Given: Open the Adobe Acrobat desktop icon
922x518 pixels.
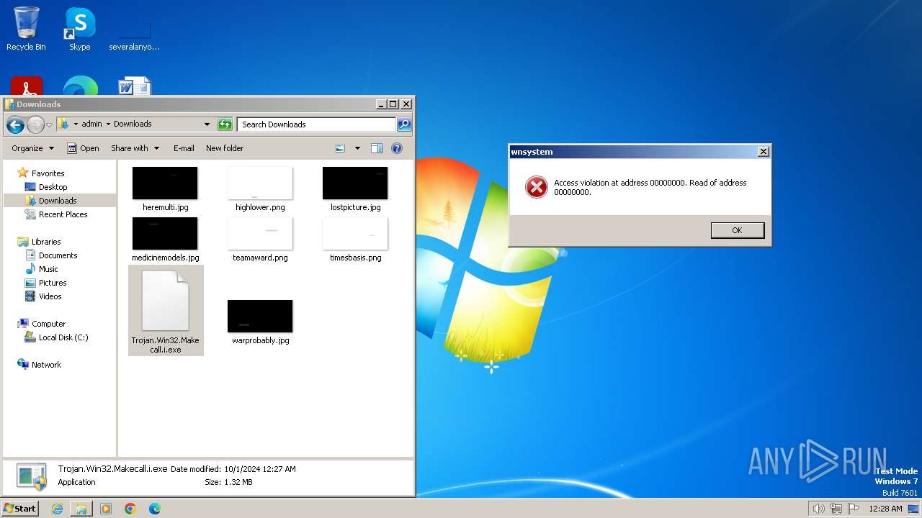Looking at the screenshot, I should pos(27,86).
